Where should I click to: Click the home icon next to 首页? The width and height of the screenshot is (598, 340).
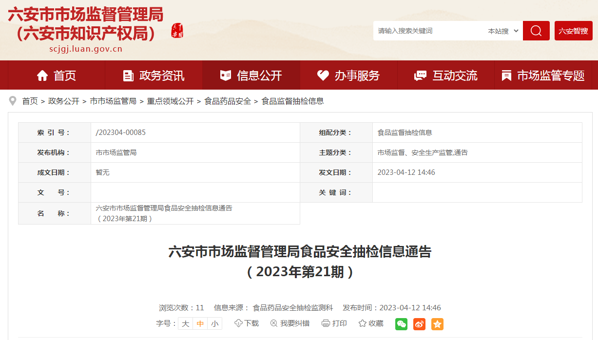(x=42, y=76)
